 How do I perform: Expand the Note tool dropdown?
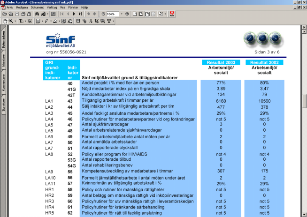pos(42,21)
